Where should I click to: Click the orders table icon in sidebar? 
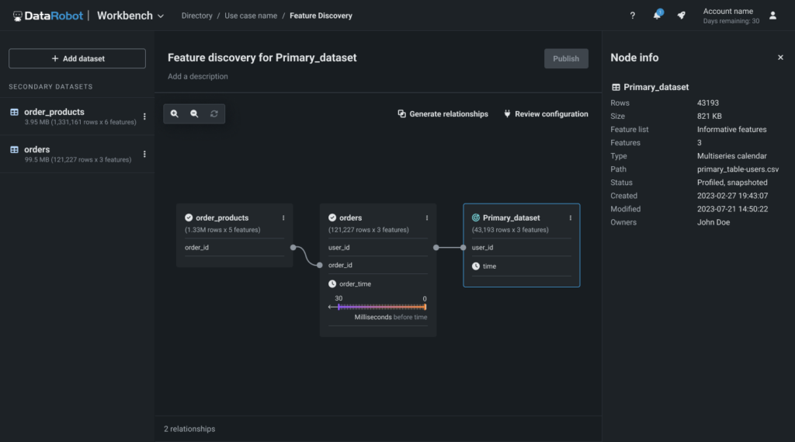14,150
